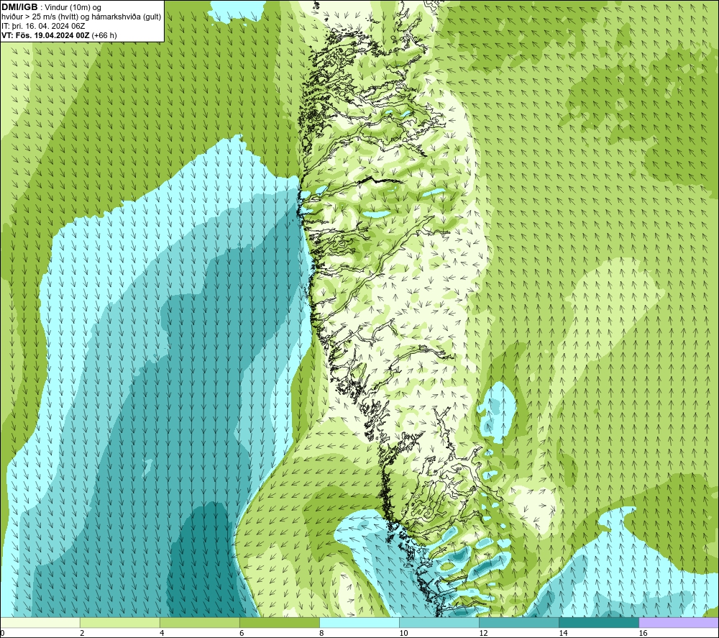Click the pale yellow 0–2 m/s legend swatch
Image resolution: width=719 pixels, height=638 pixels.
point(40,623)
